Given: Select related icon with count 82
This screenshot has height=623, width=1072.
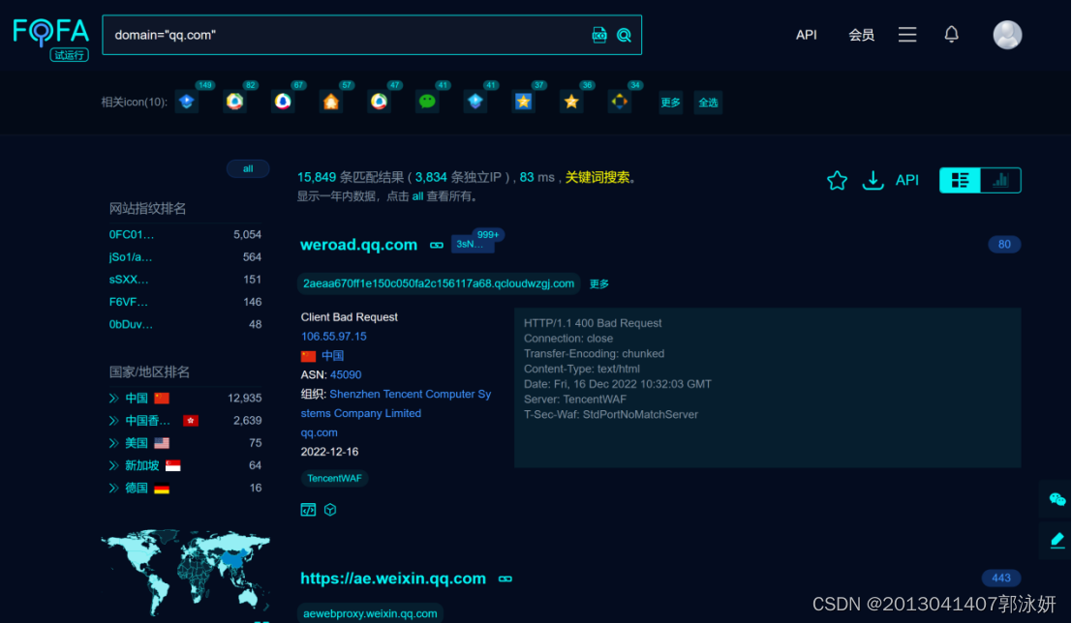Looking at the screenshot, I should click(234, 102).
